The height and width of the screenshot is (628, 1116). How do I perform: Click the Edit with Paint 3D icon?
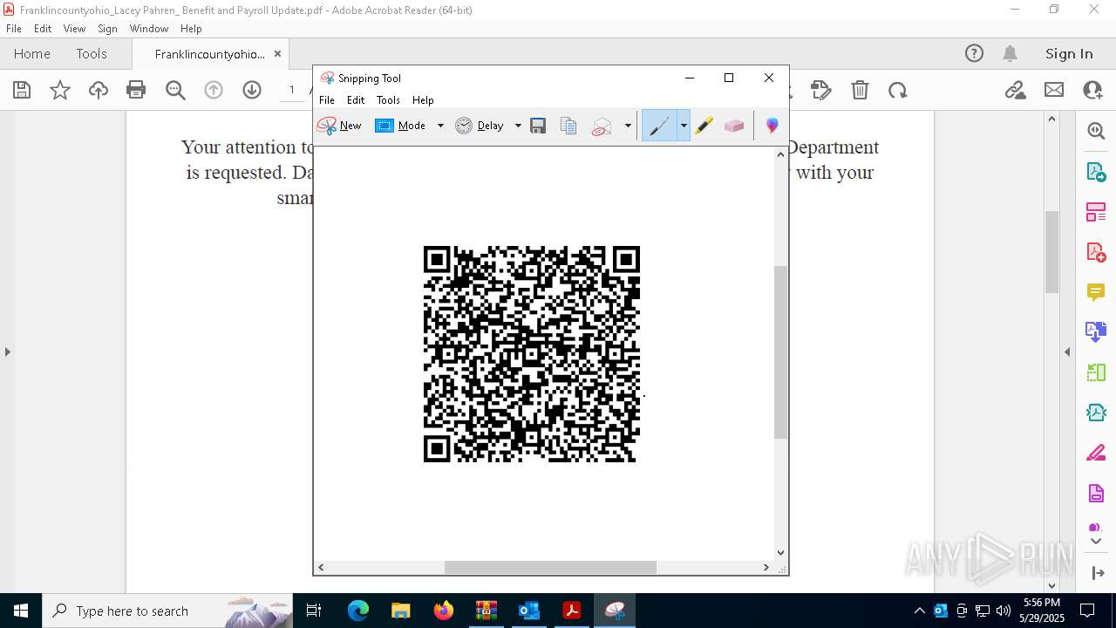pyautogui.click(x=772, y=126)
